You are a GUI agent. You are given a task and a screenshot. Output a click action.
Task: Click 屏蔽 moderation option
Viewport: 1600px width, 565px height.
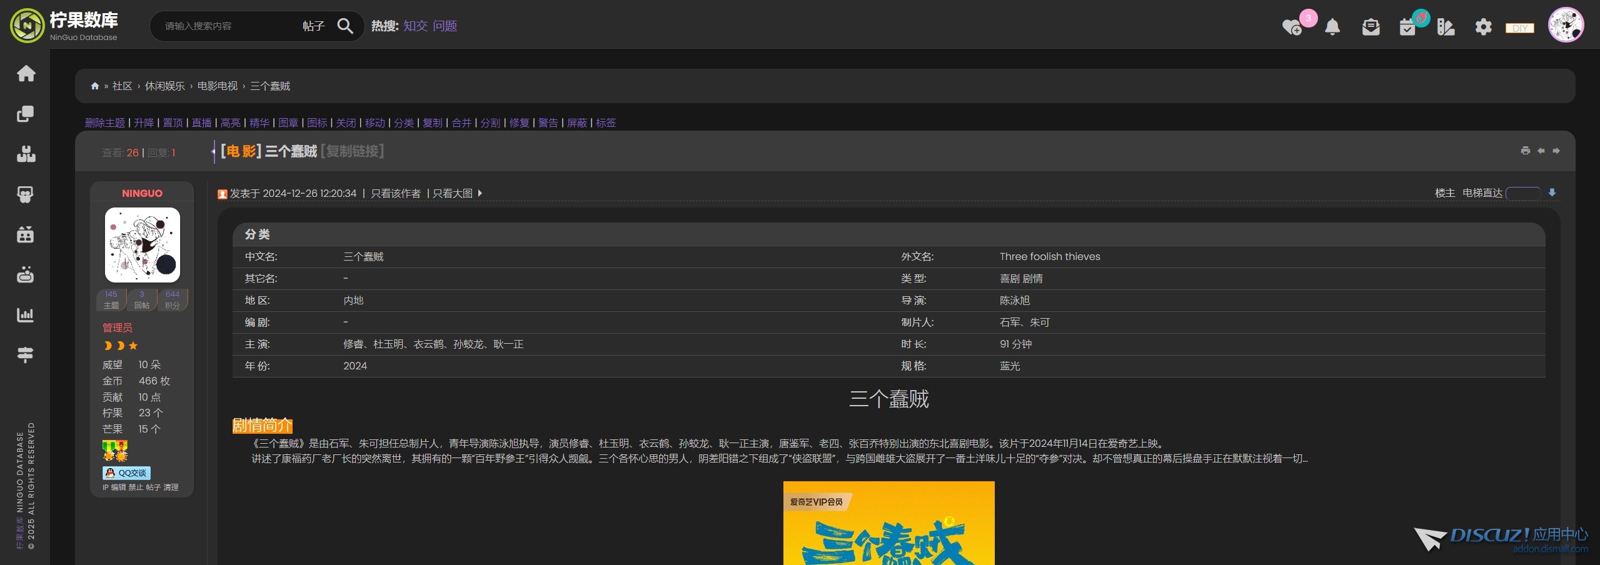pyautogui.click(x=577, y=122)
